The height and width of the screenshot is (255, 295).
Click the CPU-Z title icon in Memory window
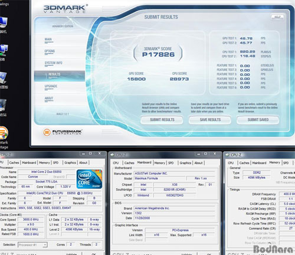[x=227, y=155]
